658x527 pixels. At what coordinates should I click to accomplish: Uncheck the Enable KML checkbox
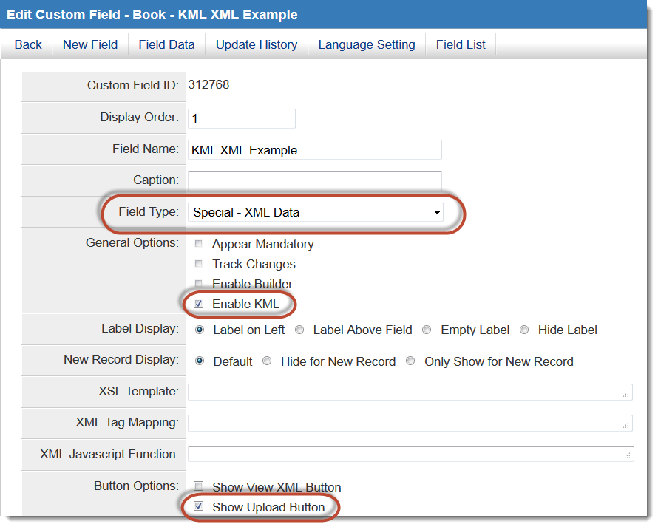pyautogui.click(x=198, y=304)
